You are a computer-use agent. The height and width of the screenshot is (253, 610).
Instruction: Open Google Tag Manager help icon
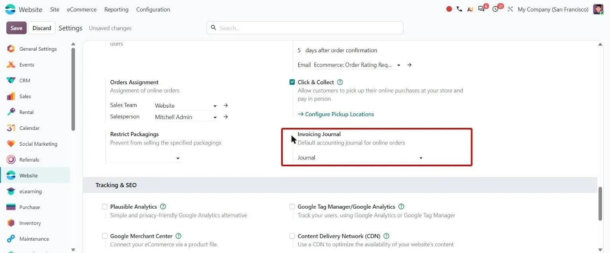(401, 207)
